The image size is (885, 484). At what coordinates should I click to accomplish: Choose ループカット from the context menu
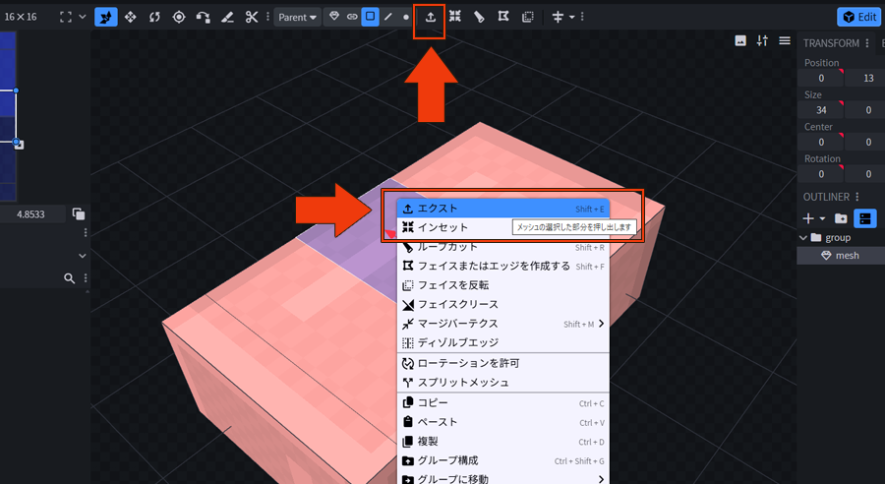(447, 247)
